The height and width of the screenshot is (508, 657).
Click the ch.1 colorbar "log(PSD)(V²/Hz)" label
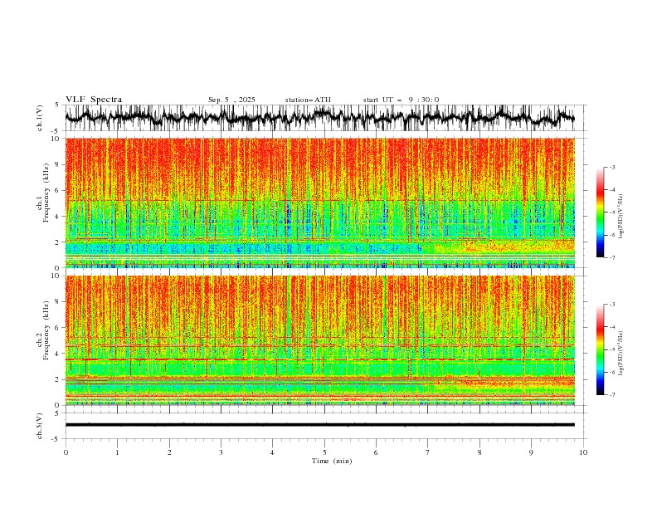coord(621,217)
